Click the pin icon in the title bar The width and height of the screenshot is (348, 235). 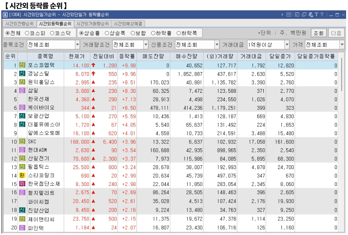coord(310,15)
